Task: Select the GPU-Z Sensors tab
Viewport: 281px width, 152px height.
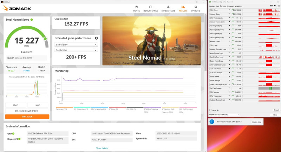Action: [x=223, y=6]
